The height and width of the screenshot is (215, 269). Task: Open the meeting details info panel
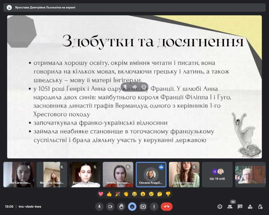[x=220, y=207]
